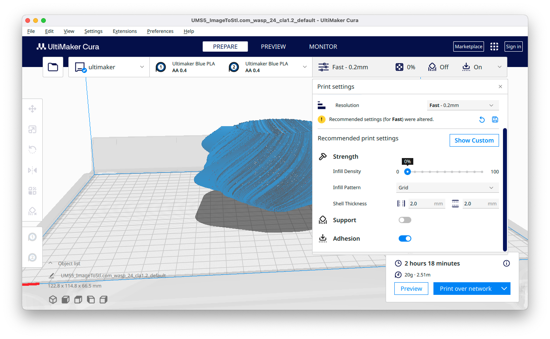Viewport: 550px width, 339px height.
Task: Click adhesion On icon in settings bar
Action: (466, 67)
